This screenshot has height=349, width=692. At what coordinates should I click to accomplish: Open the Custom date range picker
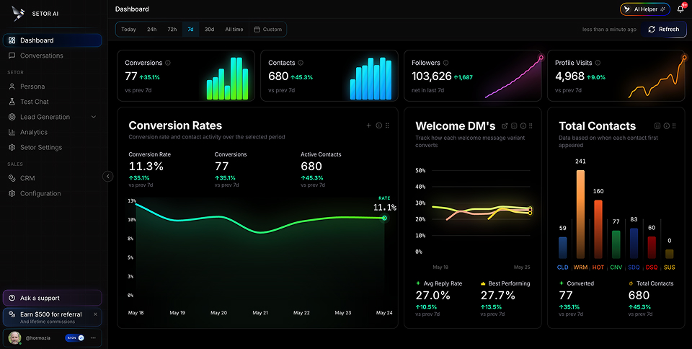(x=268, y=30)
